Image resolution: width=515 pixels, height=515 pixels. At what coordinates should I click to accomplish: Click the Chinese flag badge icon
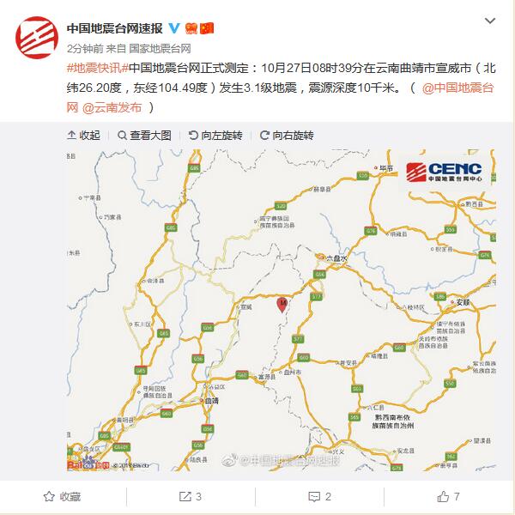pyautogui.click(x=207, y=28)
